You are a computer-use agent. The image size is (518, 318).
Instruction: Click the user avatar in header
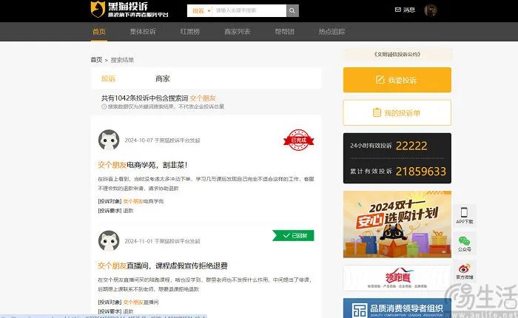431,11
